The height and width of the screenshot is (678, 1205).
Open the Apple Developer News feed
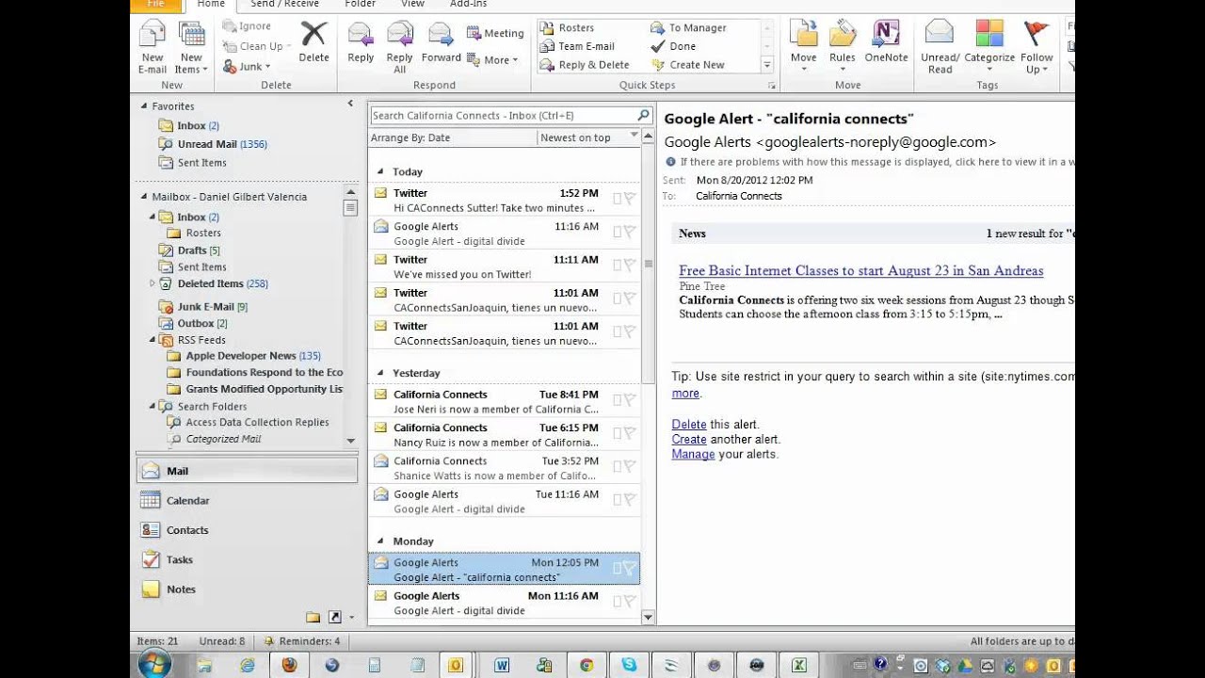click(244, 356)
